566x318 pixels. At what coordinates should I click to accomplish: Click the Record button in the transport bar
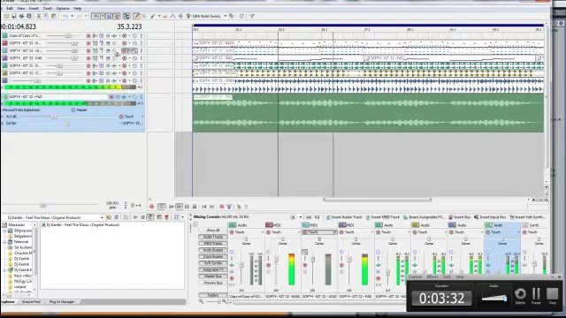[x=151, y=207]
